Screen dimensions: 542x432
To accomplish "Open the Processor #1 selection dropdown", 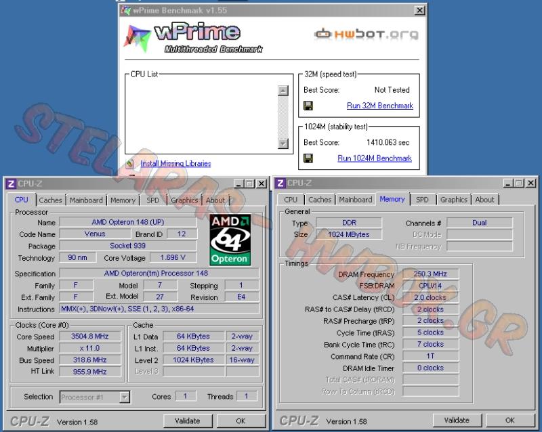I will (125, 397).
